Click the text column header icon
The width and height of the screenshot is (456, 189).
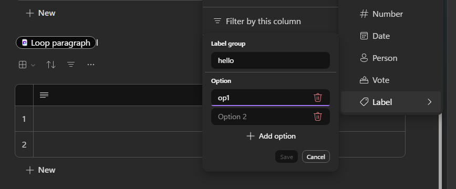click(44, 95)
